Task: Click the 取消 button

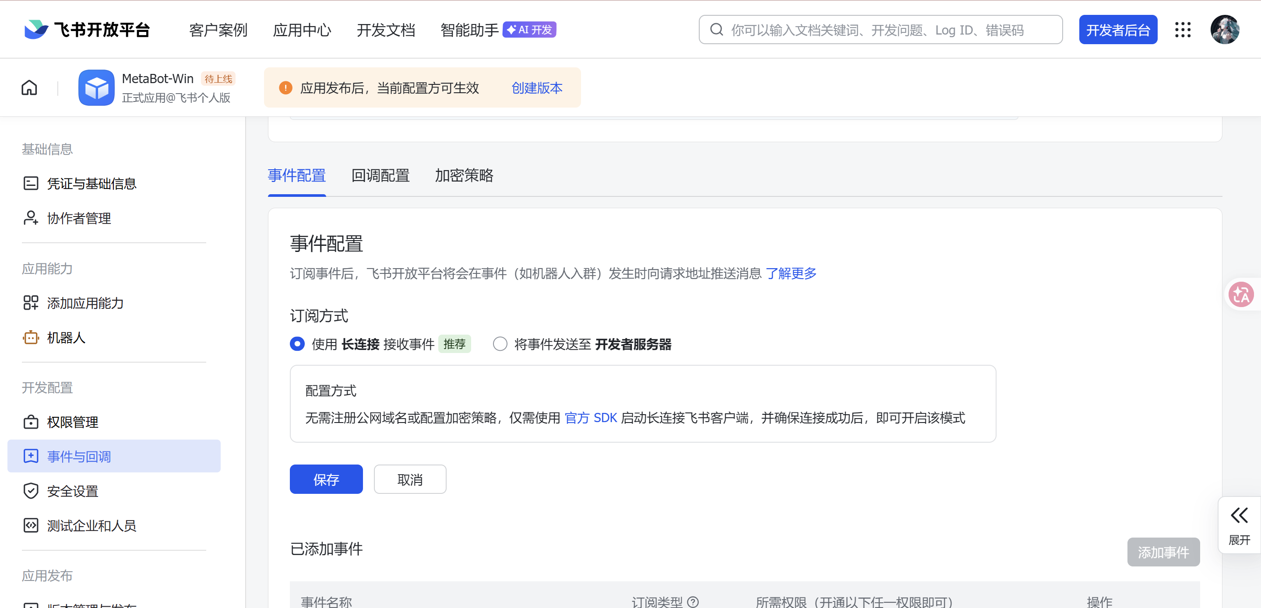Action: pos(410,479)
